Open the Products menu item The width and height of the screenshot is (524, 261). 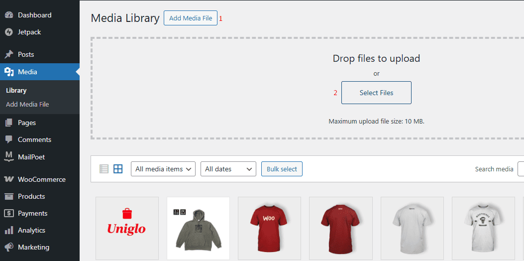[x=31, y=197]
